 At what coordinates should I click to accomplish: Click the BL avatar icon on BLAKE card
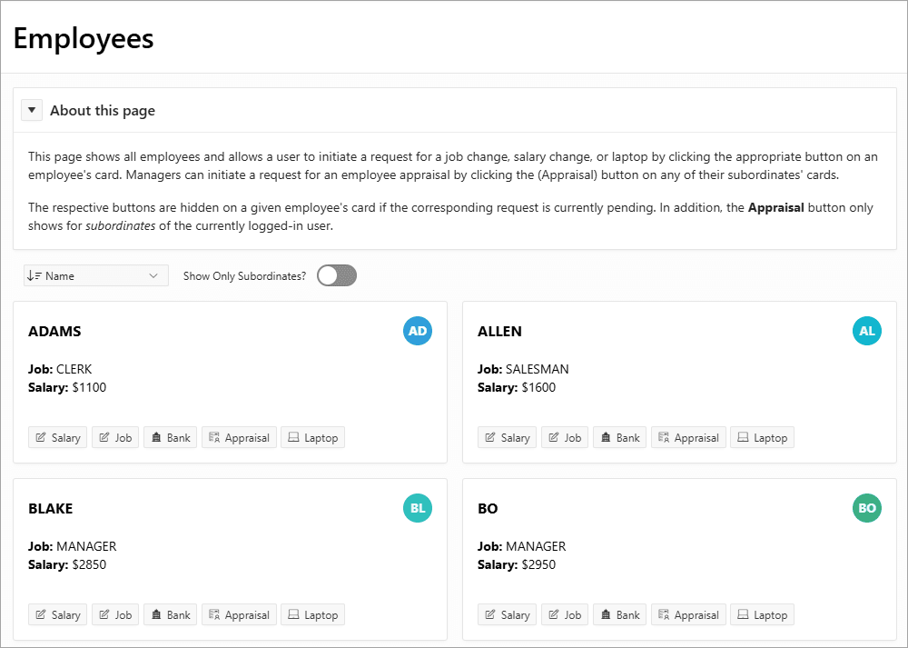(x=418, y=508)
